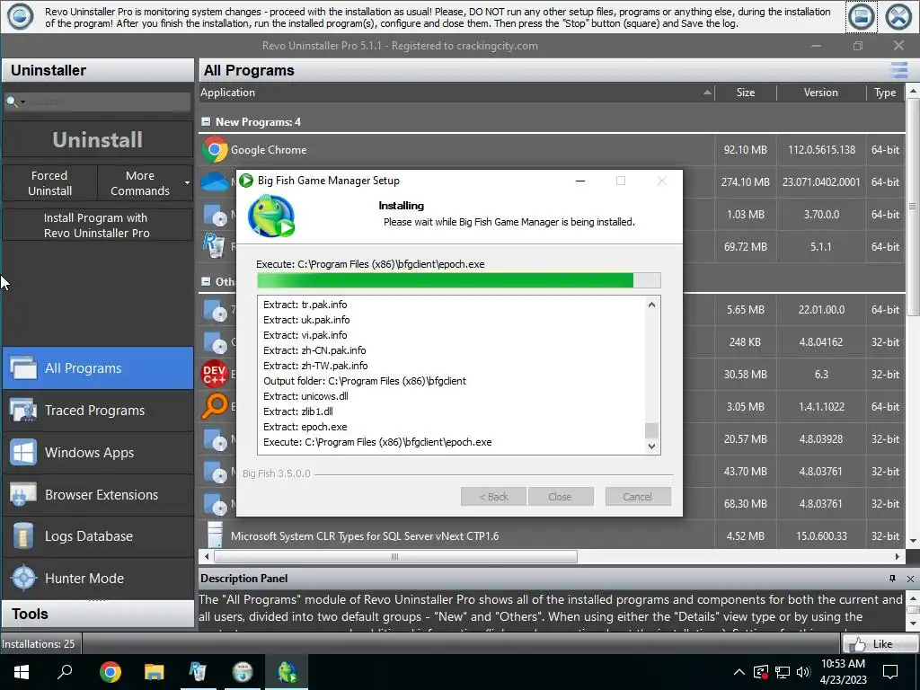The width and height of the screenshot is (920, 690).
Task: Switch to Traced Programs module
Action: (x=97, y=411)
